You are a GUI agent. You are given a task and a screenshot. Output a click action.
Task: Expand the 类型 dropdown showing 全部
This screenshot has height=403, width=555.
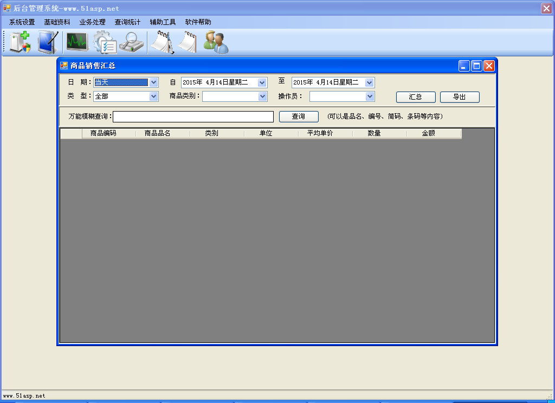[x=153, y=96]
